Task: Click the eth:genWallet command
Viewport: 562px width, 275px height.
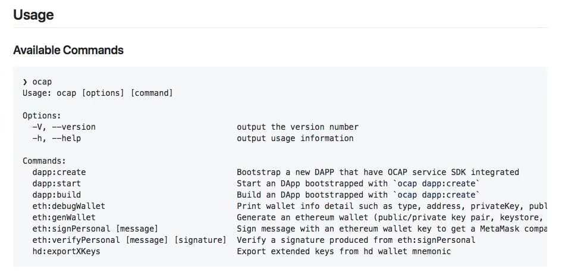Action: point(64,217)
